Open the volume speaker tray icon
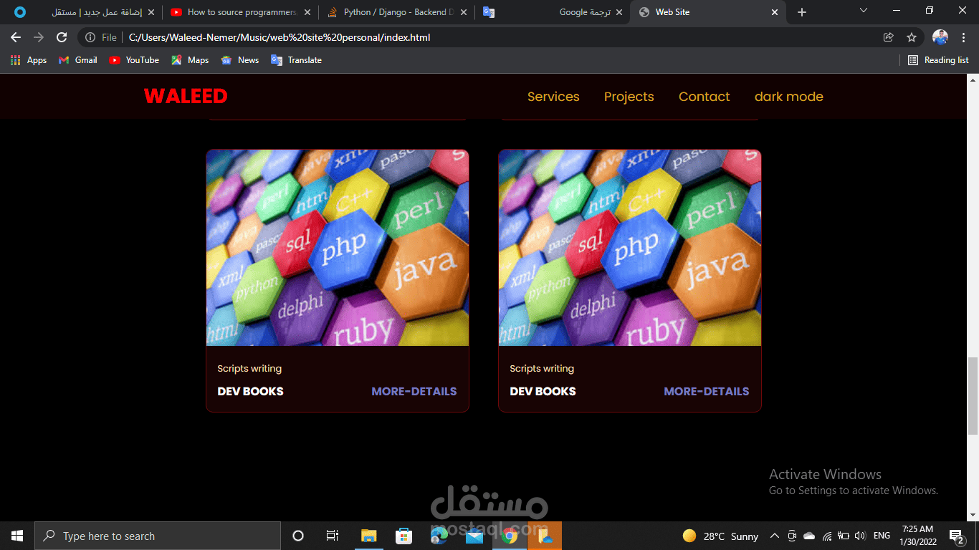The image size is (979, 550). 861,536
